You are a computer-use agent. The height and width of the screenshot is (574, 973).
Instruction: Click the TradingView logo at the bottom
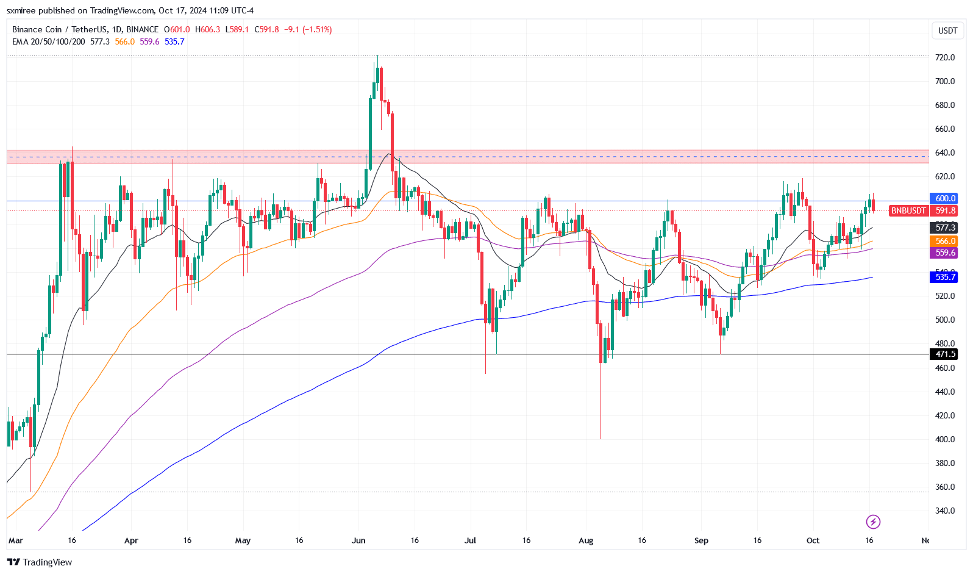40,562
